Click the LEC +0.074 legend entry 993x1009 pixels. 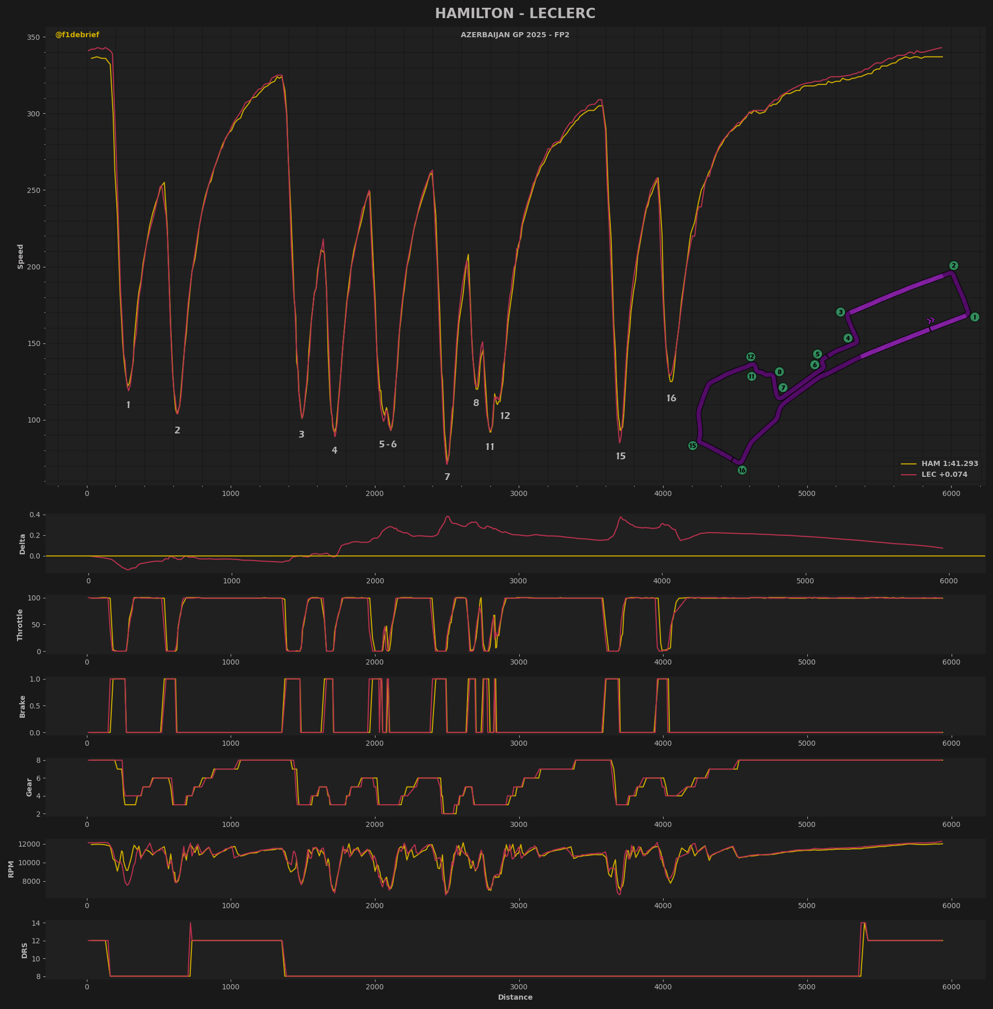944,475
